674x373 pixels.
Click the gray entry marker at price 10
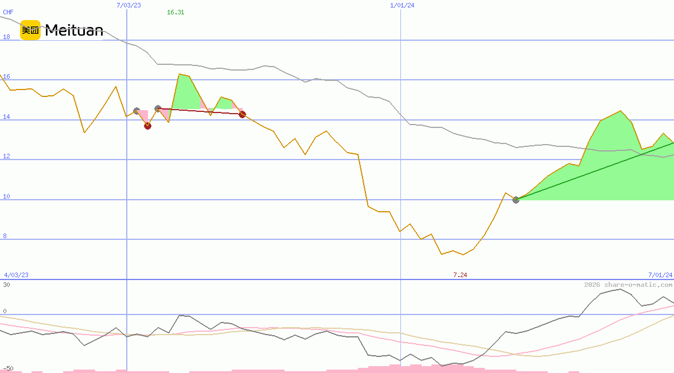(516, 200)
